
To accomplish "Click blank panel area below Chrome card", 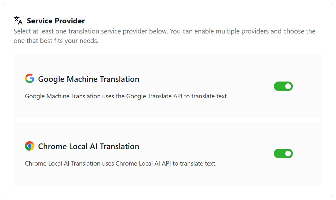I will pyautogui.click(x=167, y=191).
